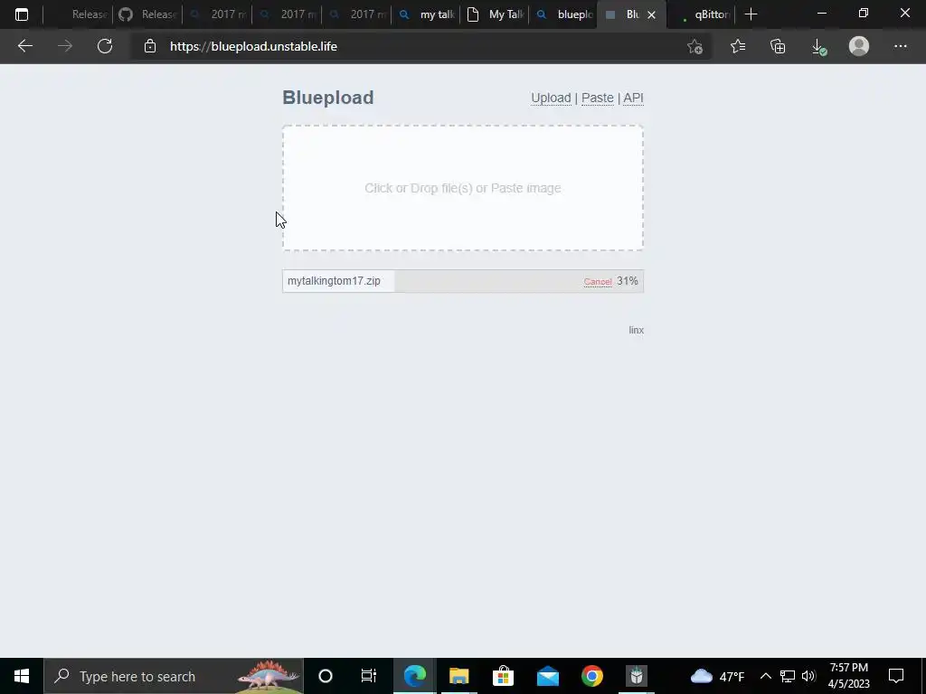Viewport: 926px width, 694px height.
Task: Open Cortana from the taskbar
Action: (326, 676)
